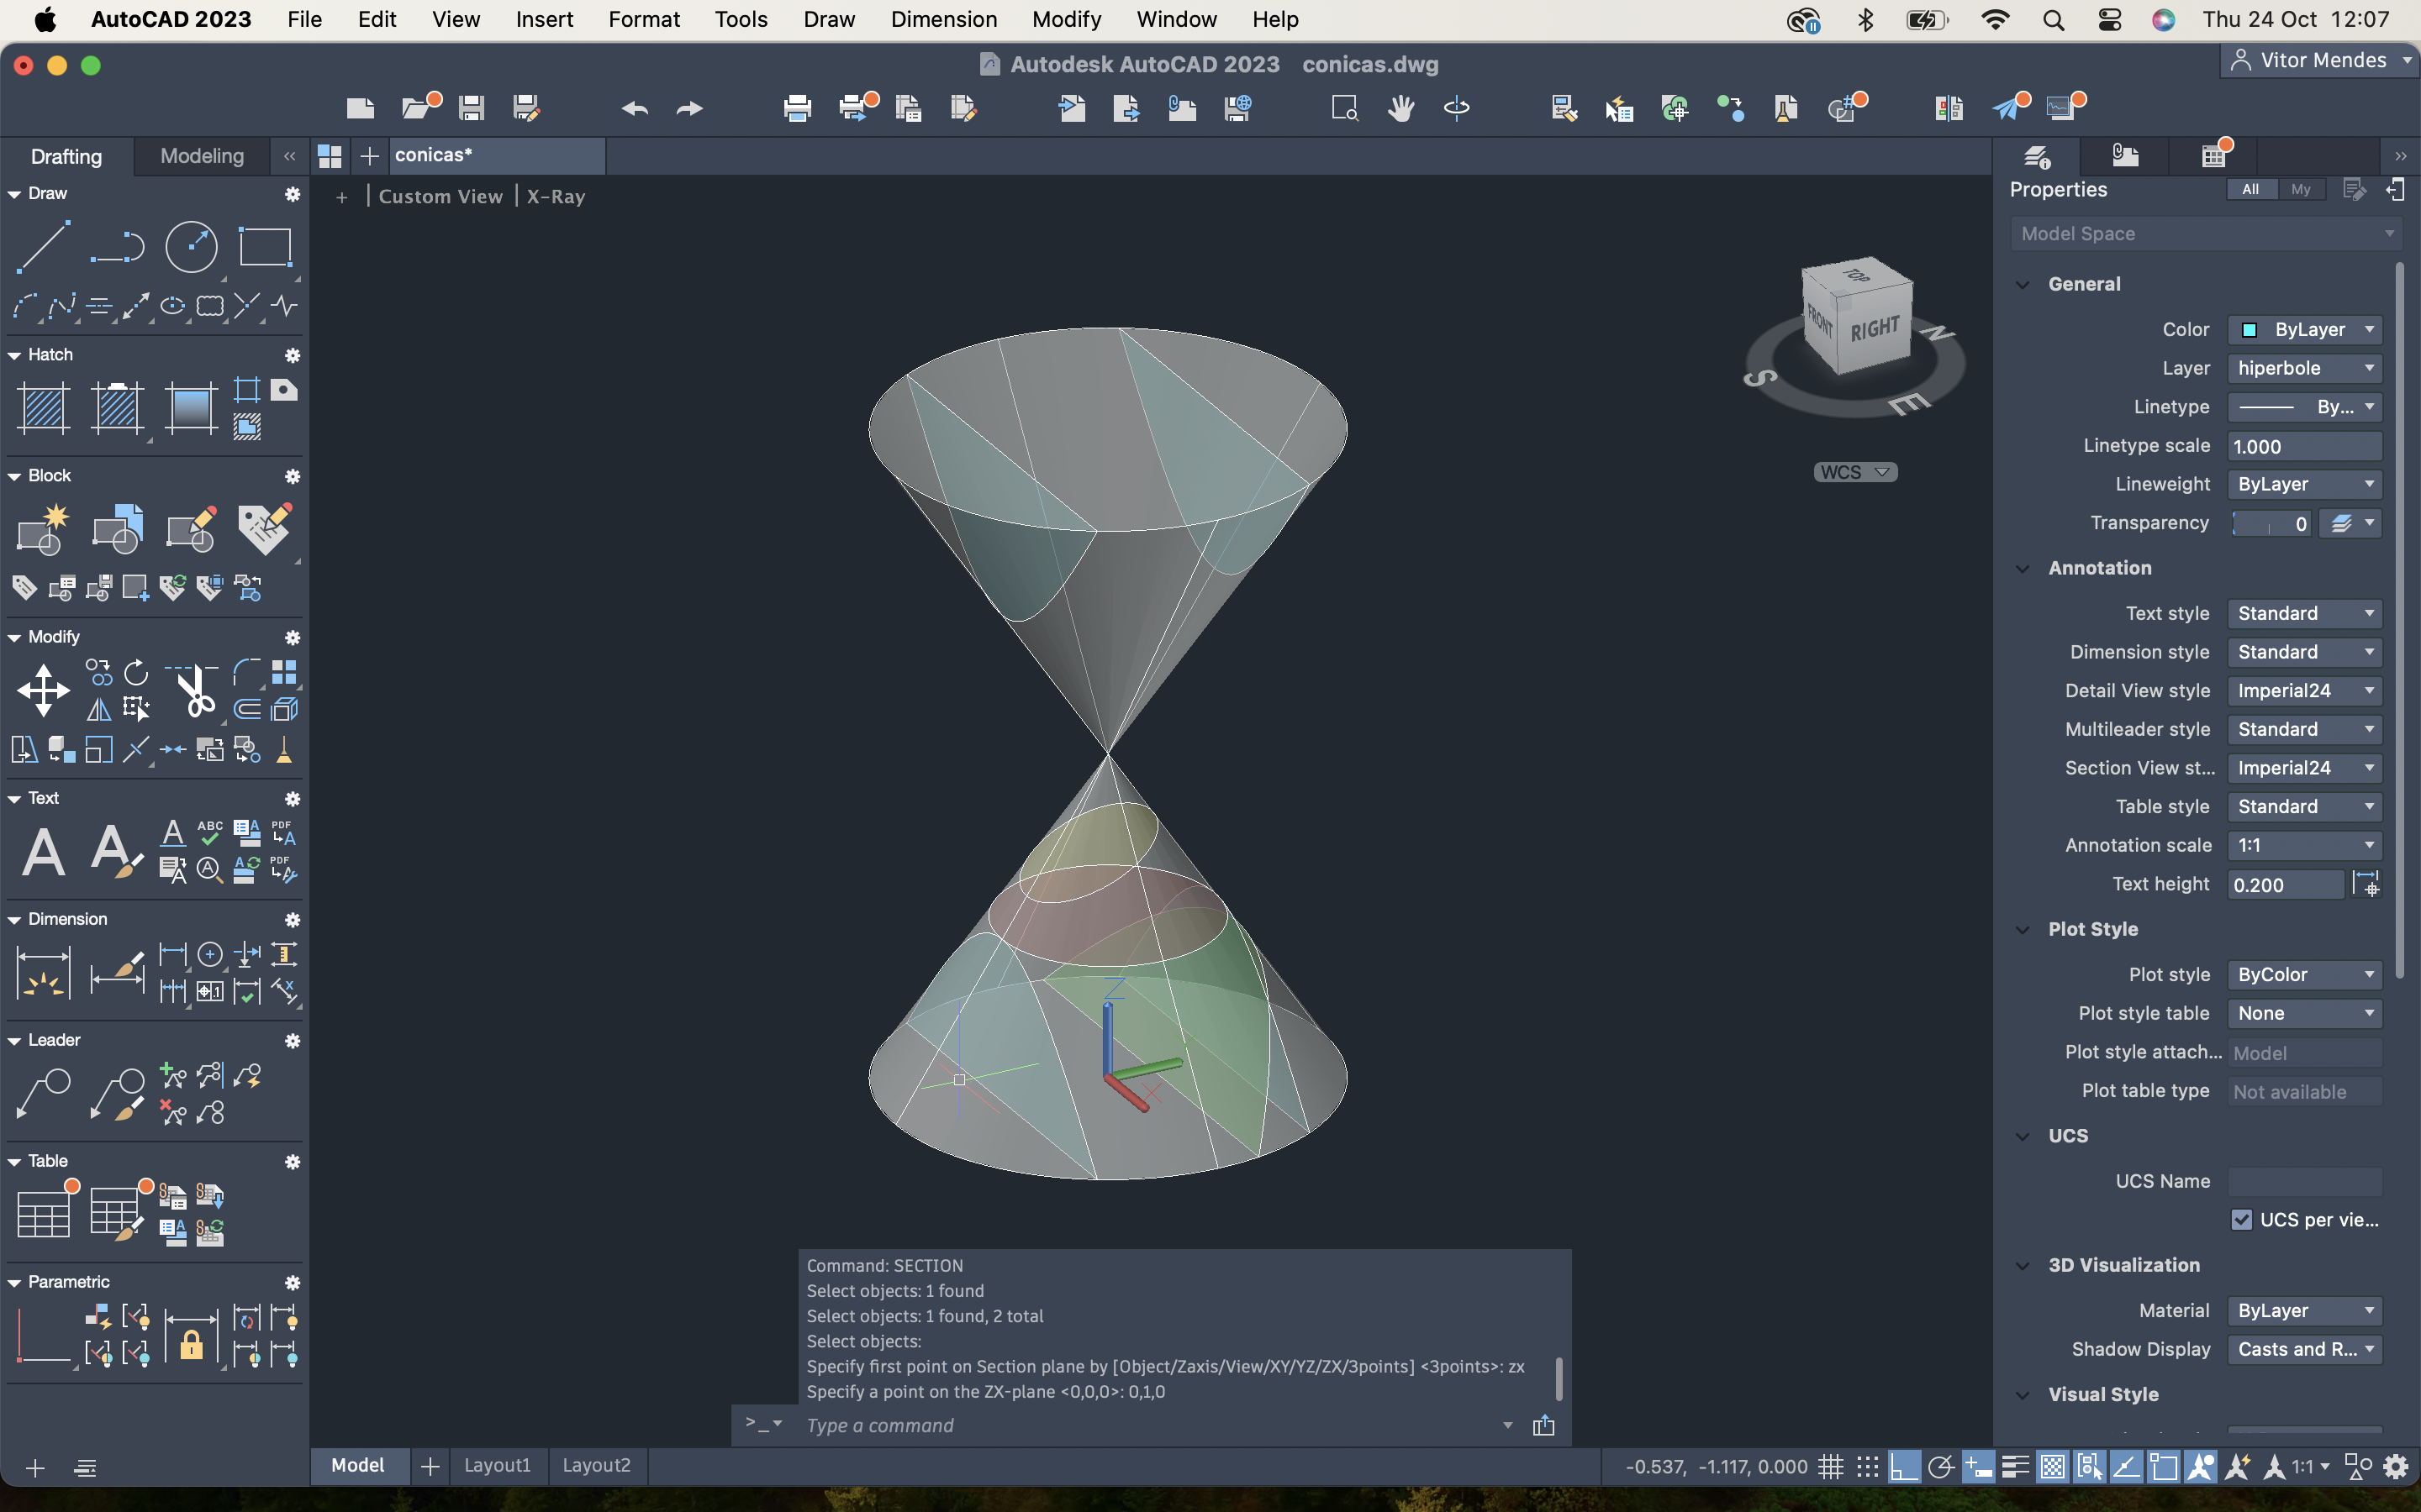The width and height of the screenshot is (2421, 1512).
Task: Open the Annotation scale 1:1 dropdown
Action: pos(2304,846)
